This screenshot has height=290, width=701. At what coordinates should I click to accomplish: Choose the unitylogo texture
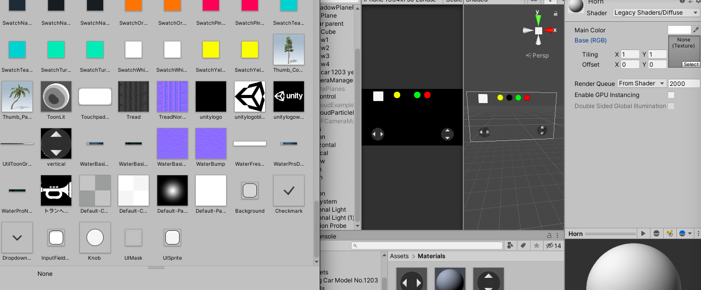coord(211,96)
